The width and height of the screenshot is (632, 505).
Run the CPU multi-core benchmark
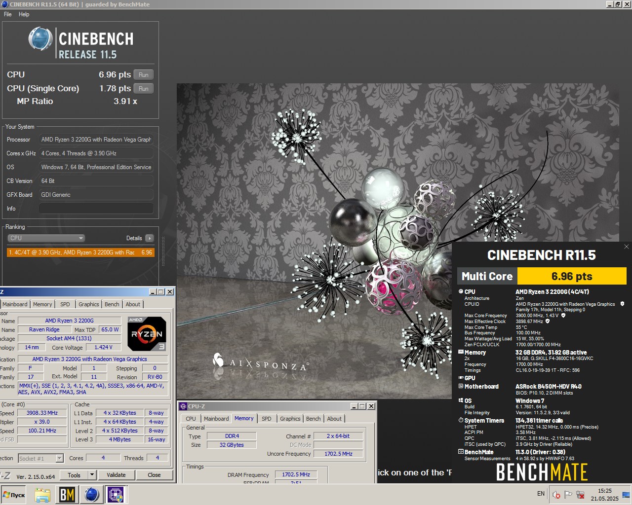[144, 75]
